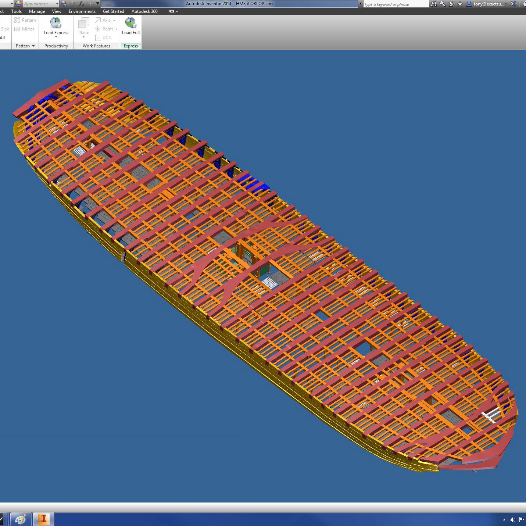Expand the Appearance dropdown list

(57, 4)
